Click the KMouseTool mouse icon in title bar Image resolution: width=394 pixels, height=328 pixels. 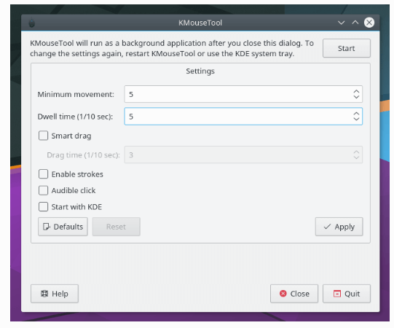coord(31,23)
